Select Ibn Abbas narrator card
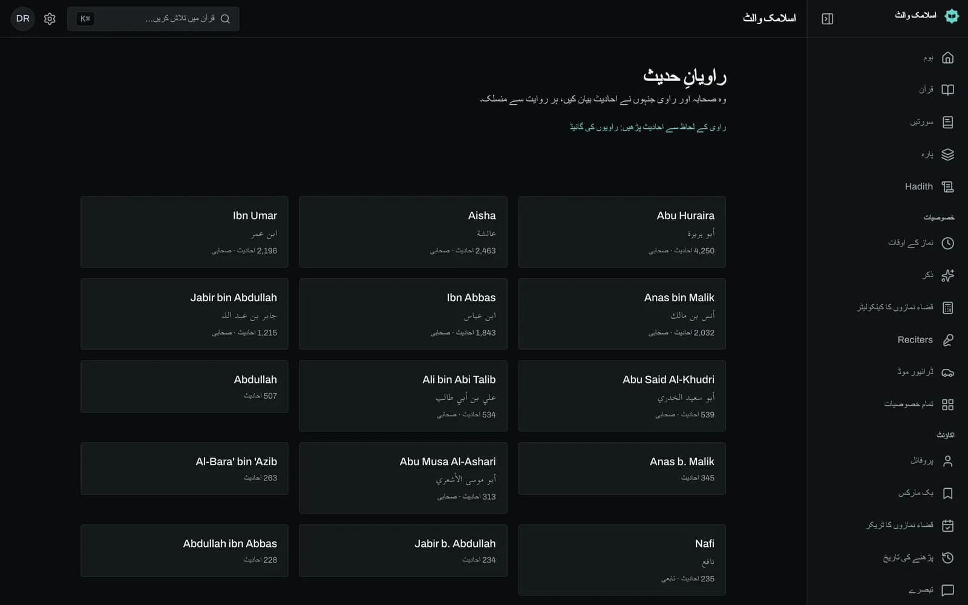The height and width of the screenshot is (605, 968). (x=403, y=314)
